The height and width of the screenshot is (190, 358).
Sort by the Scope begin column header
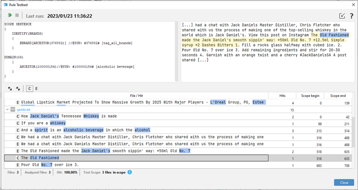[x=310, y=96]
